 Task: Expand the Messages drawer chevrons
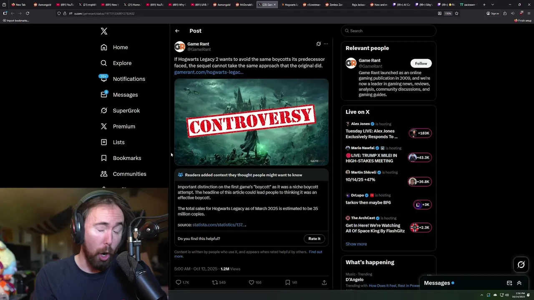point(519,283)
